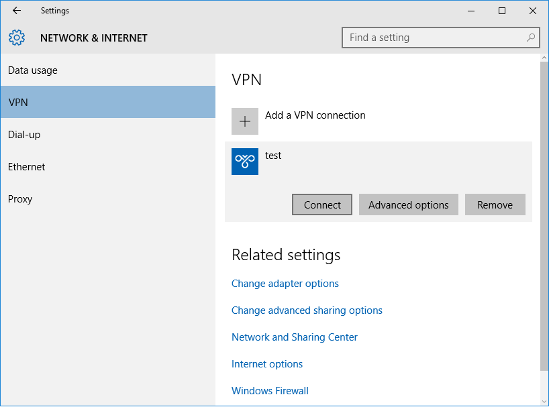Image resolution: width=549 pixels, height=407 pixels.
Task: Switch to Proxy settings
Action: click(x=20, y=199)
